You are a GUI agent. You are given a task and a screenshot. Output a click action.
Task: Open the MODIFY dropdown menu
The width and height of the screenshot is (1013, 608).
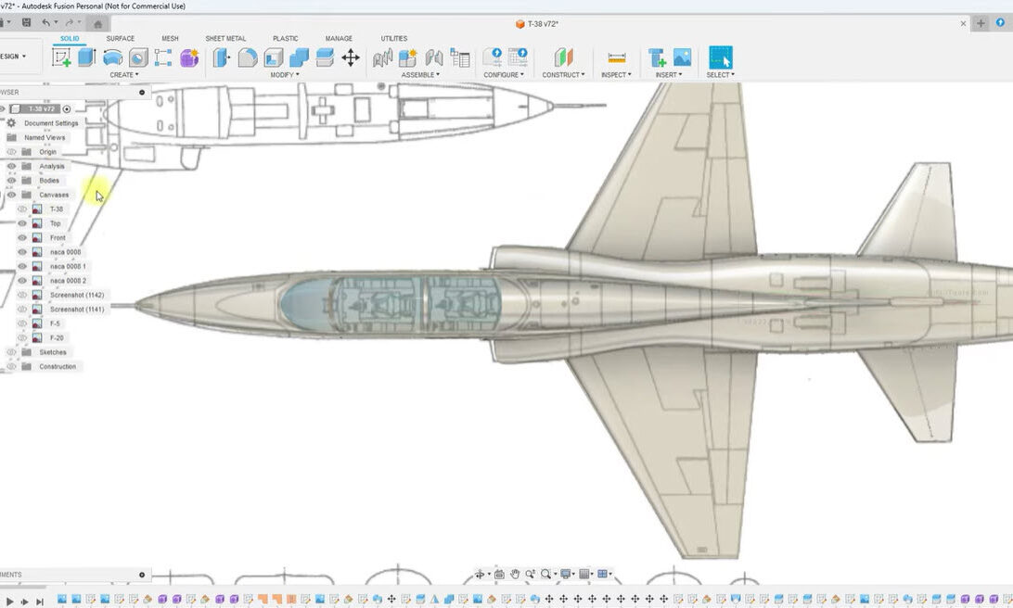pyautogui.click(x=284, y=75)
